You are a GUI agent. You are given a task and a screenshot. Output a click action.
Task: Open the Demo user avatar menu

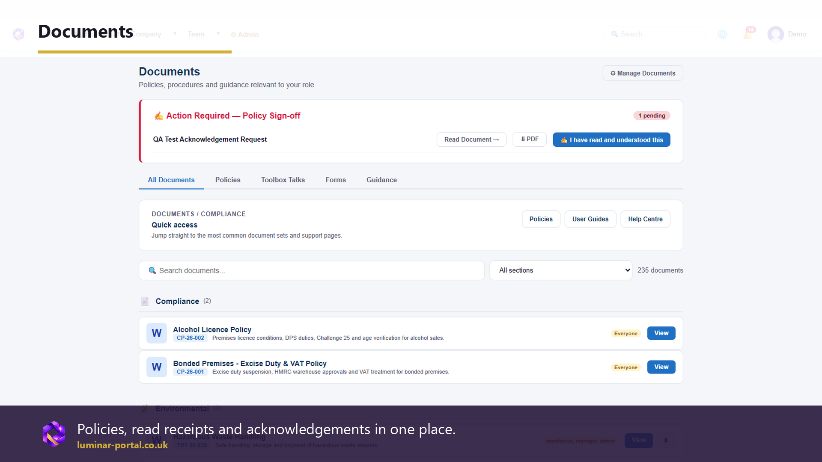tap(775, 34)
